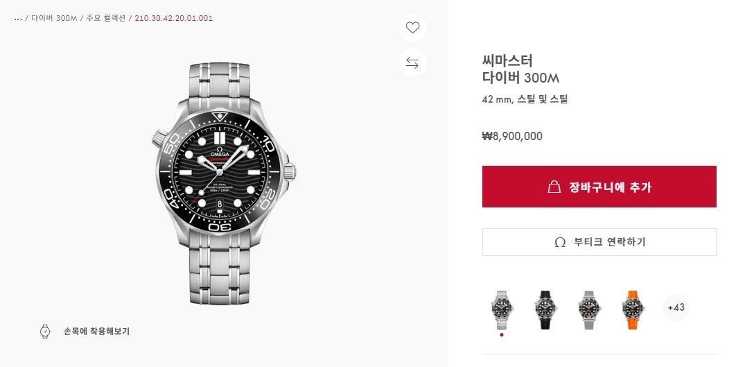Click the heart wishlist icon
The width and height of the screenshot is (745, 367).
[412, 28]
